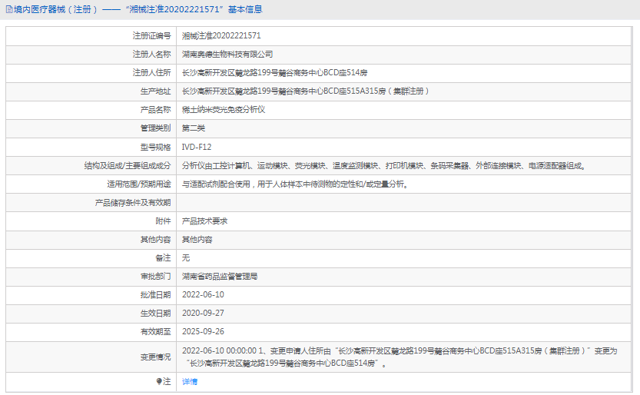
Task: Click the 其他内容 row label
Action: (x=155, y=240)
